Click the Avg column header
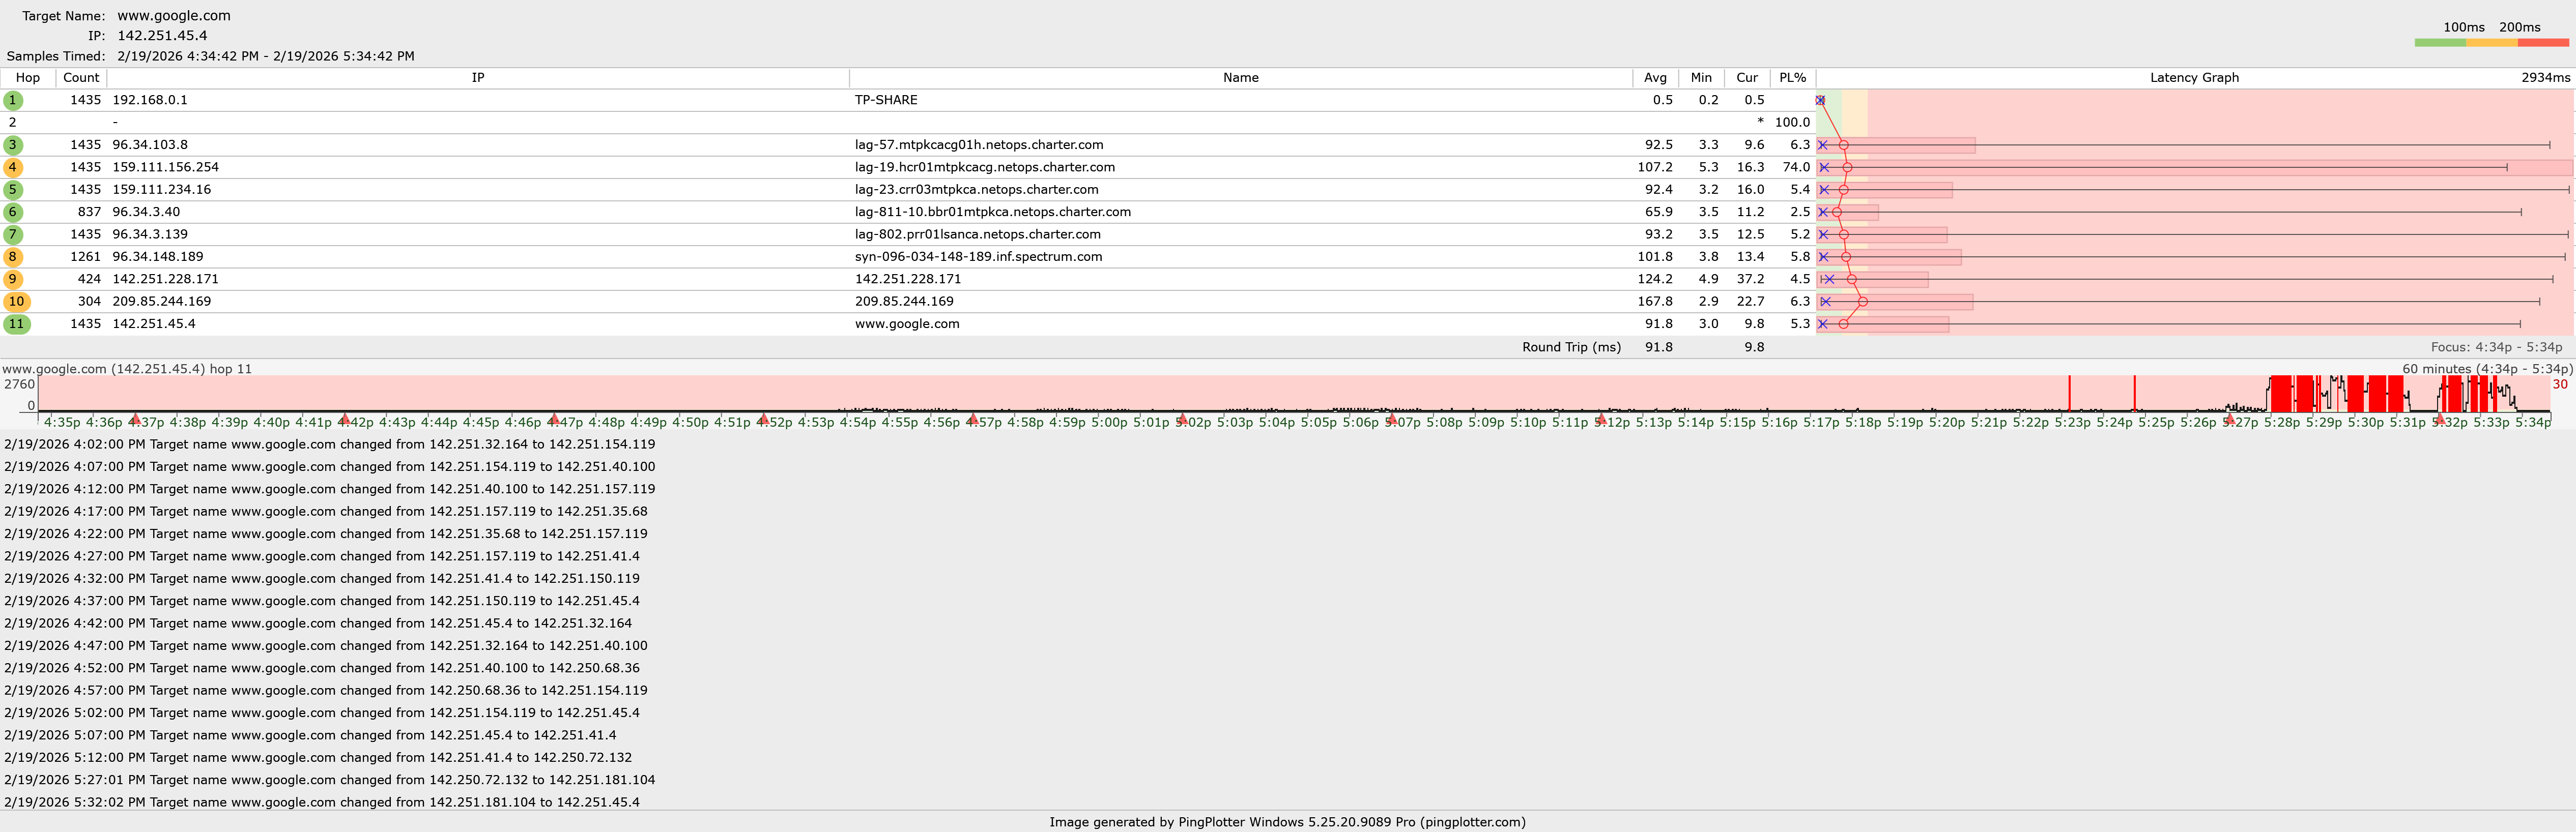2576x832 pixels. point(1655,78)
